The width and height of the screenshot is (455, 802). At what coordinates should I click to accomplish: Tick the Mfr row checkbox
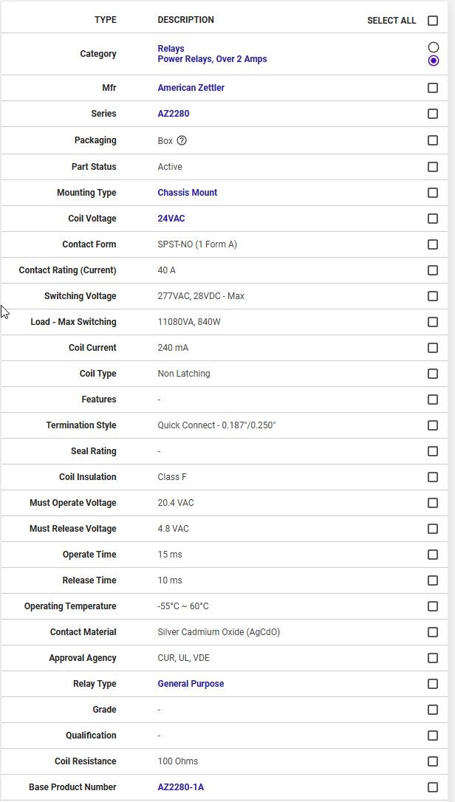tap(433, 88)
